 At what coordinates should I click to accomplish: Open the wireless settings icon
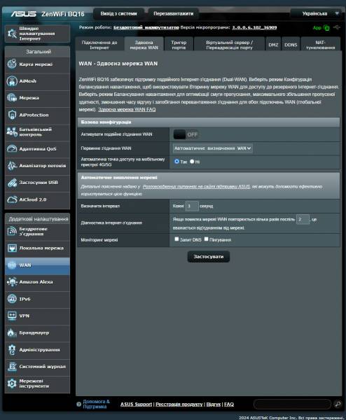point(12,231)
